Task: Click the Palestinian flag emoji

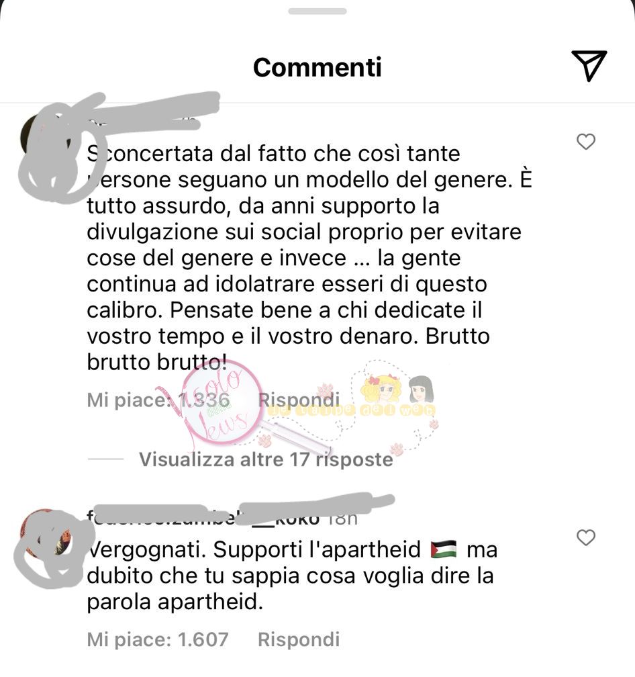Action: click(444, 549)
